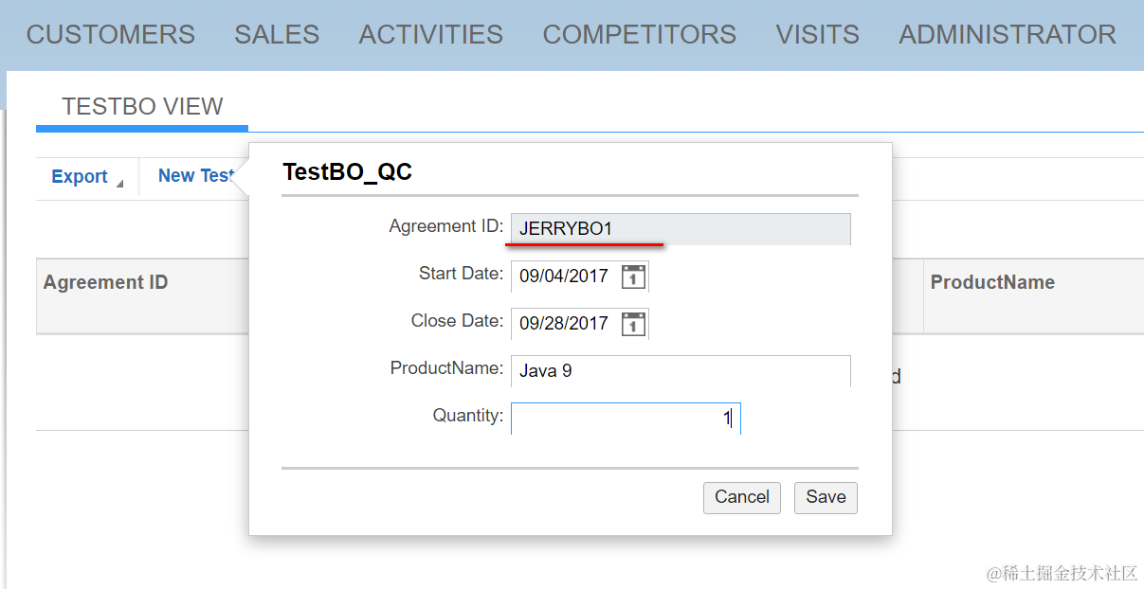Open the ACTIVITIES menu

[x=431, y=35]
